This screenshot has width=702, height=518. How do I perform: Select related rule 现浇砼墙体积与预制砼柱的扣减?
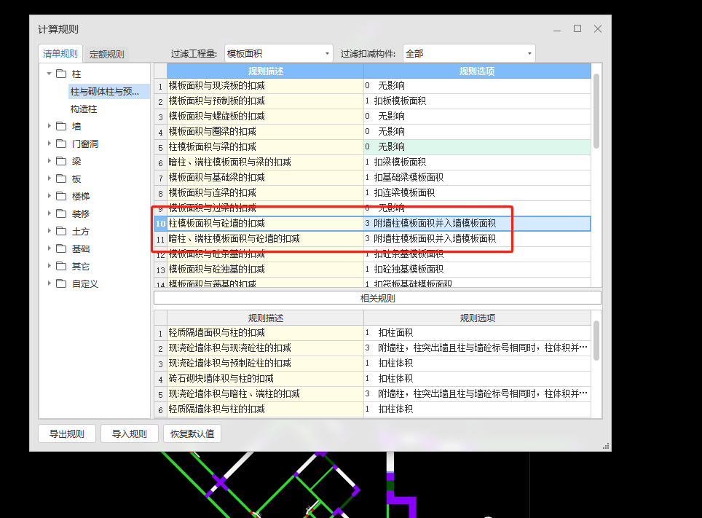[266, 363]
